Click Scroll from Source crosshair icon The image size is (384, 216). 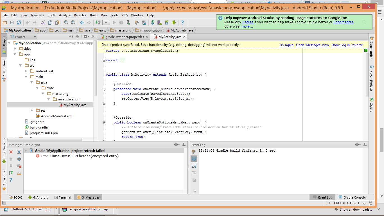[x=71, y=37]
